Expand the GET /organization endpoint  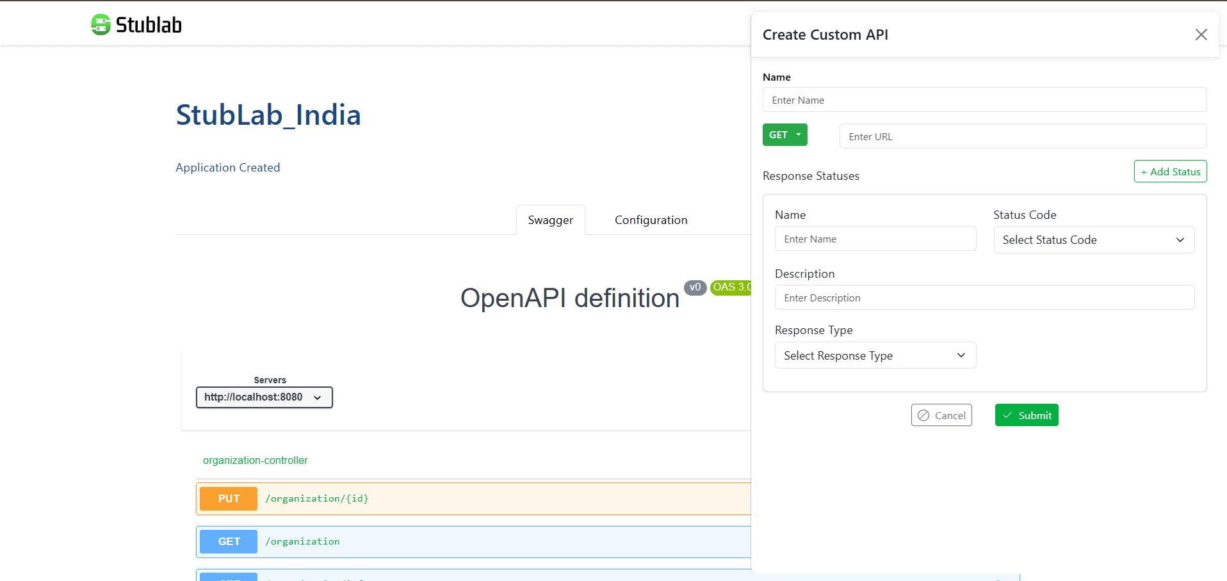tap(473, 542)
